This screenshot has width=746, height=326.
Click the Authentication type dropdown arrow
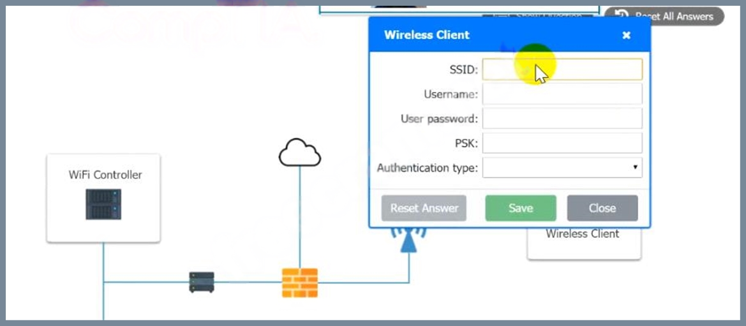pyautogui.click(x=635, y=168)
